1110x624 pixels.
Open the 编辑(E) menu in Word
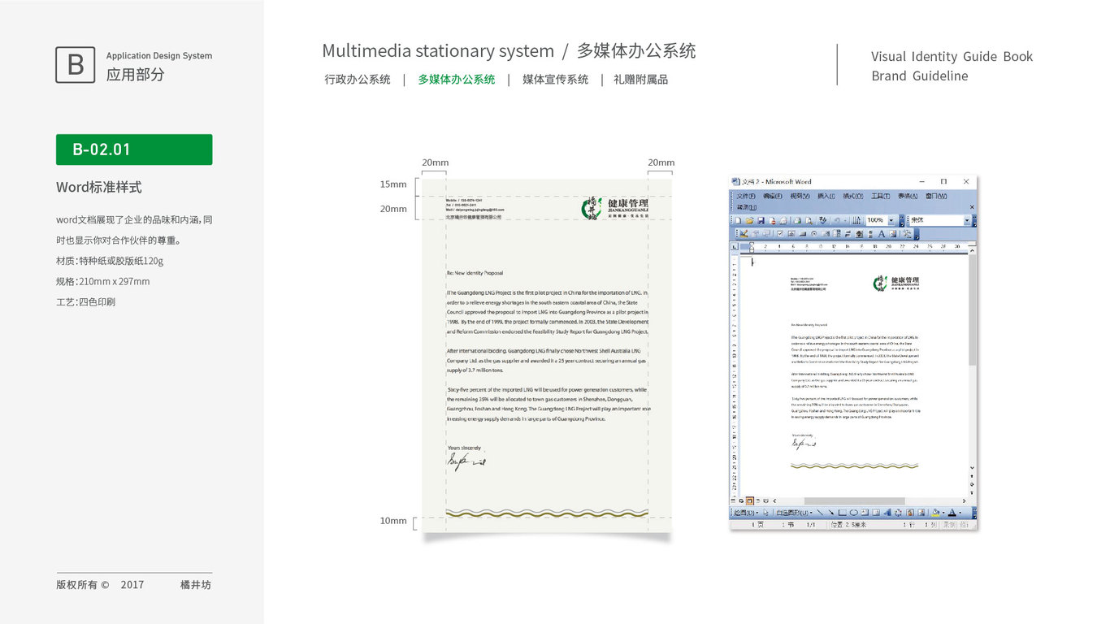[x=773, y=196]
